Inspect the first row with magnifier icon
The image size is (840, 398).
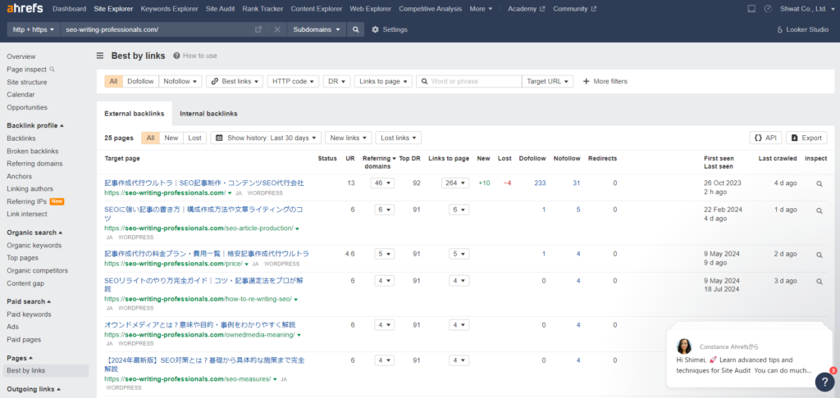[x=818, y=184]
